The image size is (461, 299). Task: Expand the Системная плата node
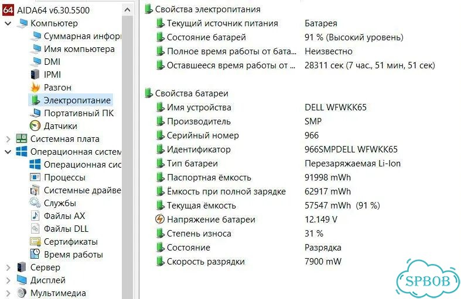click(8, 139)
